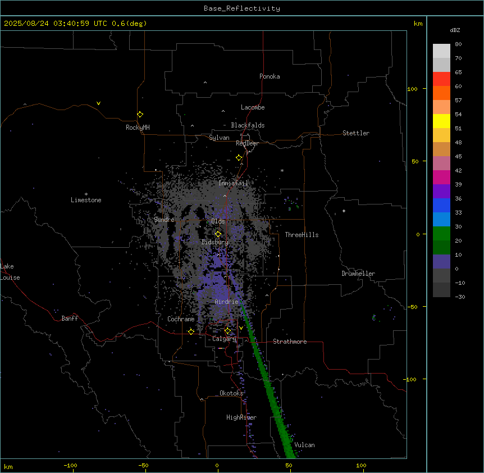
Task: Click the Vulcan city label
Action: 305,445
